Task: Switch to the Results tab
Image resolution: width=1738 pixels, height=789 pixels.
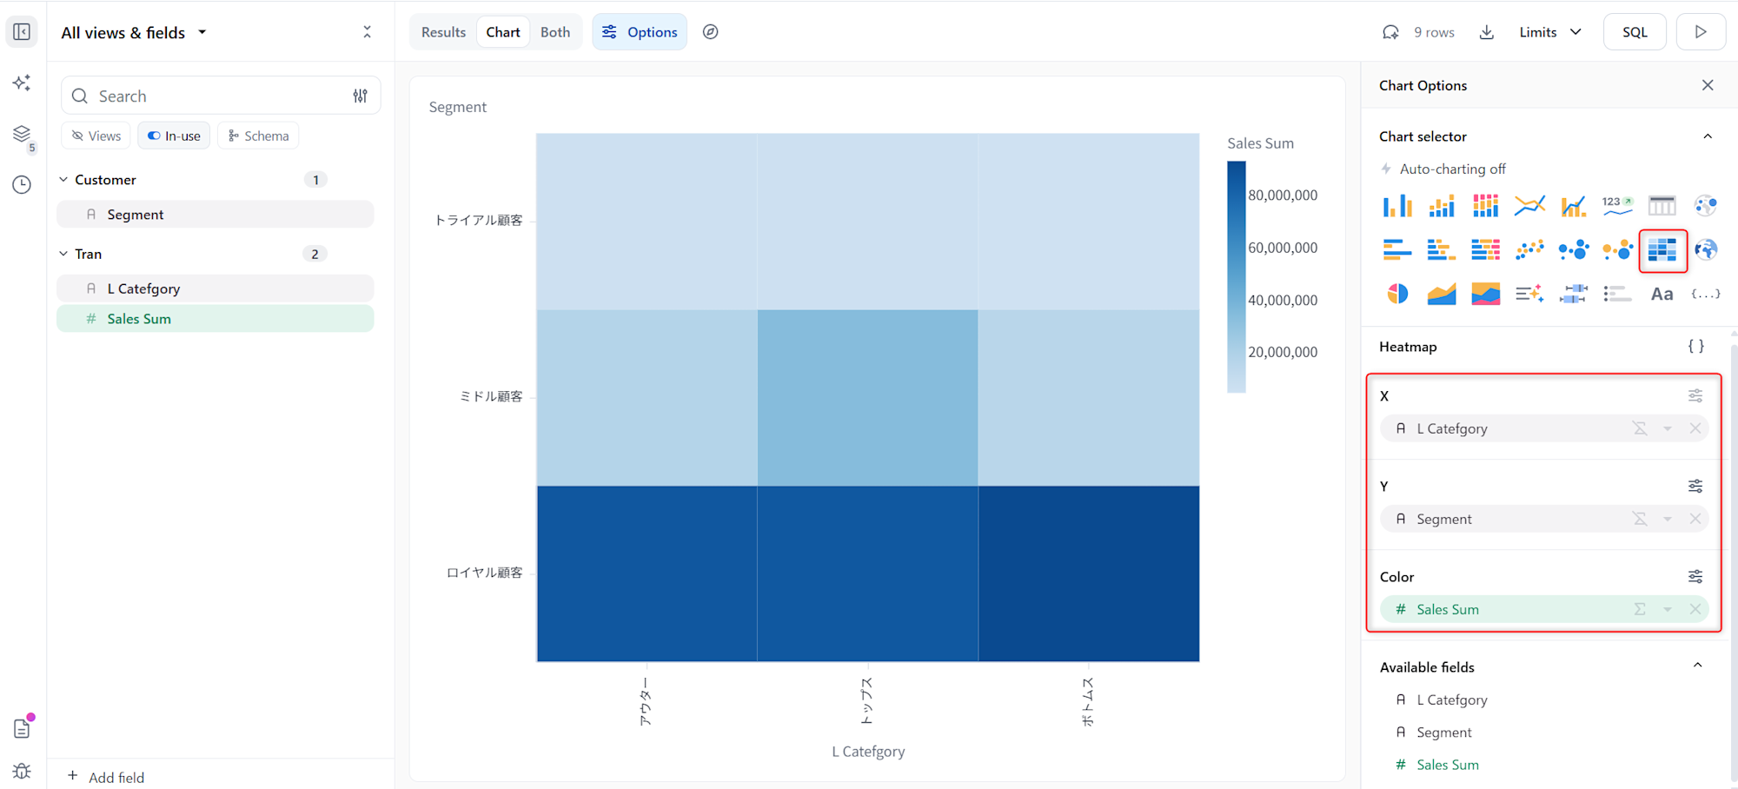Action: [443, 32]
